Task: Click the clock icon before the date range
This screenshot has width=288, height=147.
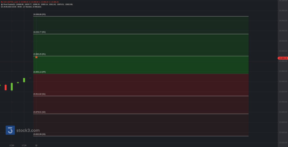Action: (2, 7)
